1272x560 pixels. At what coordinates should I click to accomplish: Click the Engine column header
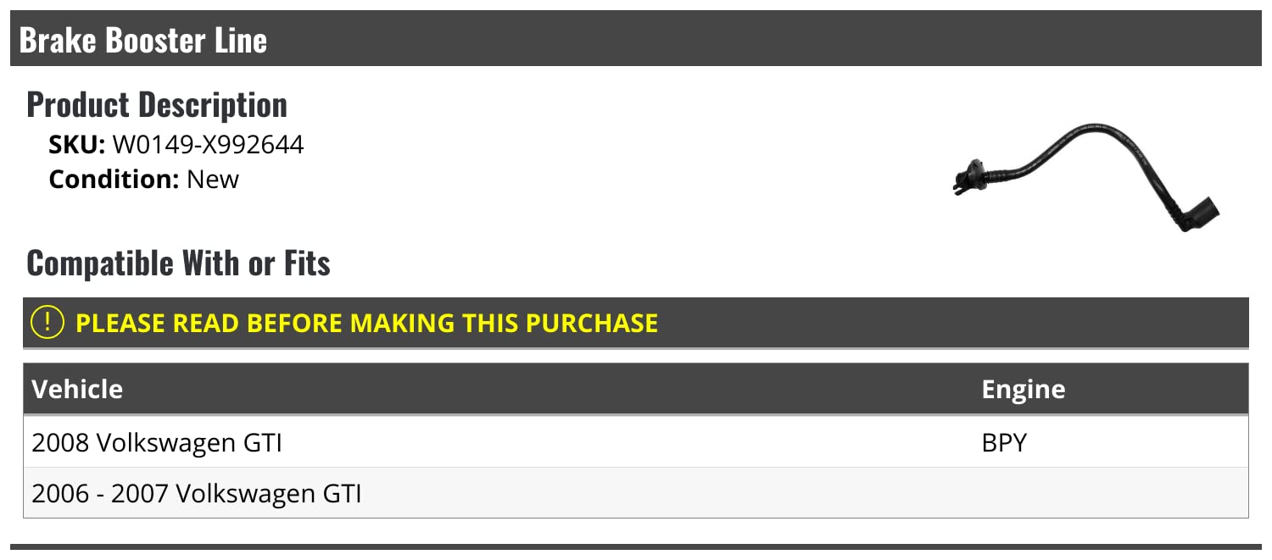coord(1023,389)
